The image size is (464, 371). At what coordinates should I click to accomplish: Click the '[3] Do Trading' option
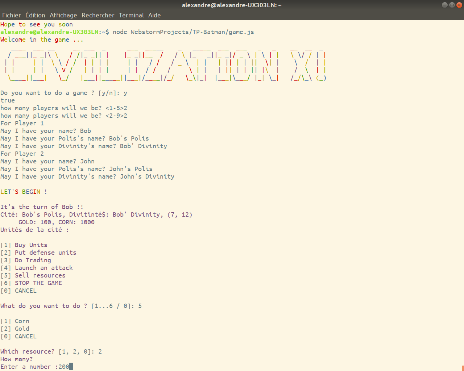(26, 260)
